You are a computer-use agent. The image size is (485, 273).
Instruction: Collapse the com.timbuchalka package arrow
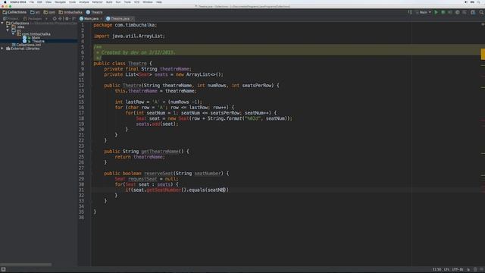click(13, 34)
